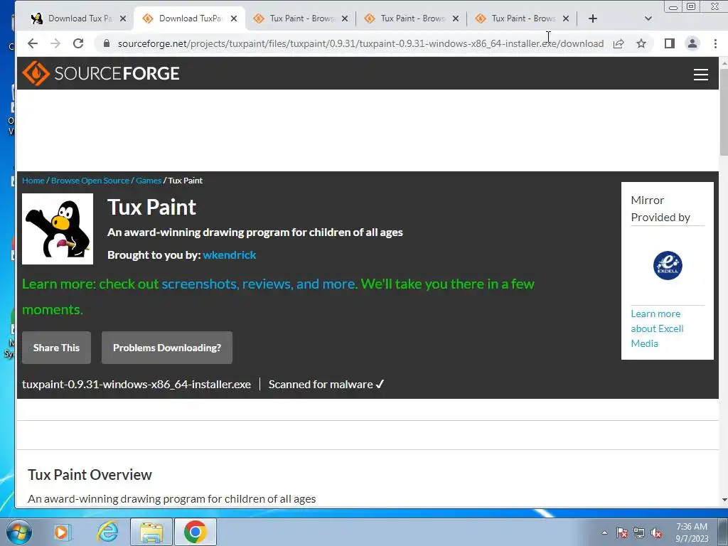Bookmark this page with the star icon
Screen dimensions: 728x546
pyautogui.click(x=641, y=43)
